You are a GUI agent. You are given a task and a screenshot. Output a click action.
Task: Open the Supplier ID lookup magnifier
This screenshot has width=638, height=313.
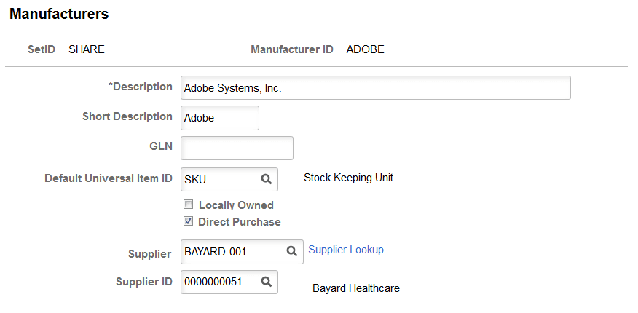(266, 282)
